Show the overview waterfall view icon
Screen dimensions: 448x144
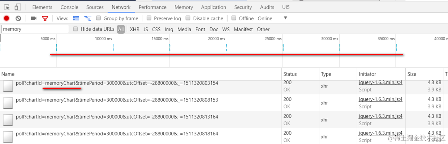coord(87,18)
